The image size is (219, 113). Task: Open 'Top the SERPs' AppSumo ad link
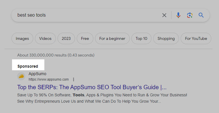(x=92, y=87)
